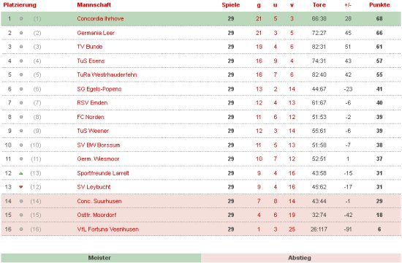
Task: Open the TV Bunde team link
Action: (90, 47)
